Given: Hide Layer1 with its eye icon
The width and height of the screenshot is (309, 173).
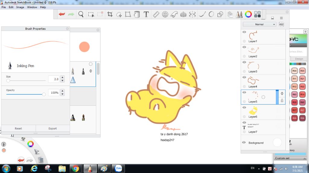Looking at the screenshot, I should [244, 32].
